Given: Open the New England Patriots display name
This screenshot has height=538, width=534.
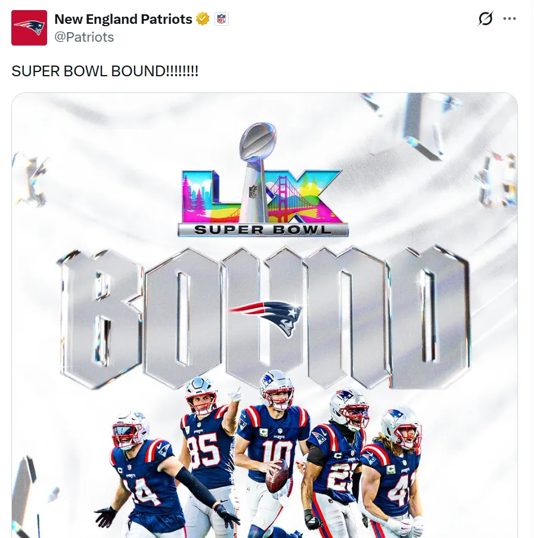Looking at the screenshot, I should tap(123, 19).
